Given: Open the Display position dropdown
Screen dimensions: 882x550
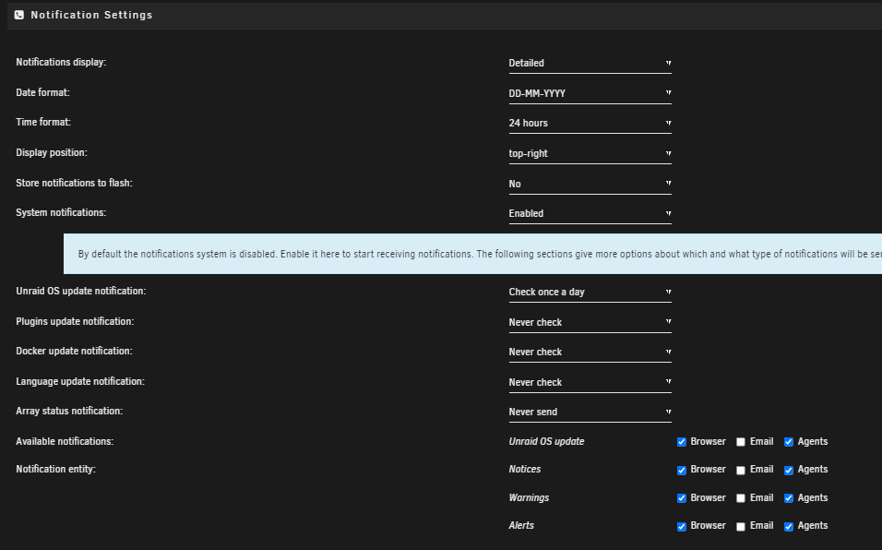Looking at the screenshot, I should 590,153.
